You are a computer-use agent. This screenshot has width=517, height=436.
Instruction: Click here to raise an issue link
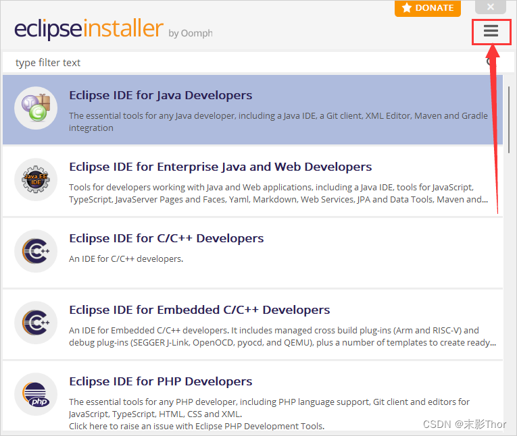tap(197, 426)
